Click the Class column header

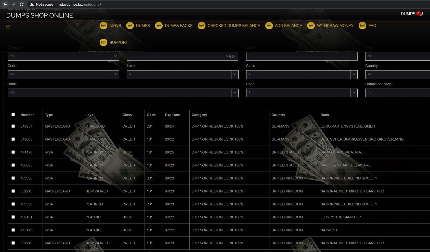127,115
